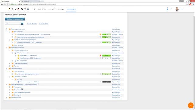Open the chat messages icon in header
This screenshot has width=195, height=110.
click(x=171, y=9)
